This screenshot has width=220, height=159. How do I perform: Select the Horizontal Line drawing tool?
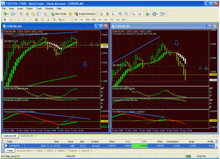pyautogui.click(x=24, y=20)
